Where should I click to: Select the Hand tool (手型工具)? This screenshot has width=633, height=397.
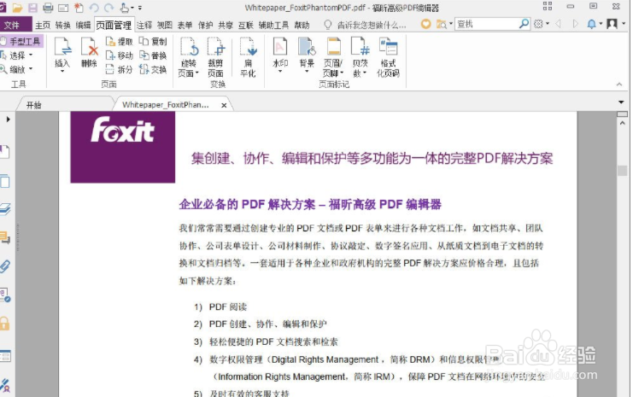tap(21, 41)
